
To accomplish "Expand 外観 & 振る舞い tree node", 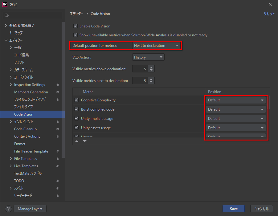I will [6, 26].
